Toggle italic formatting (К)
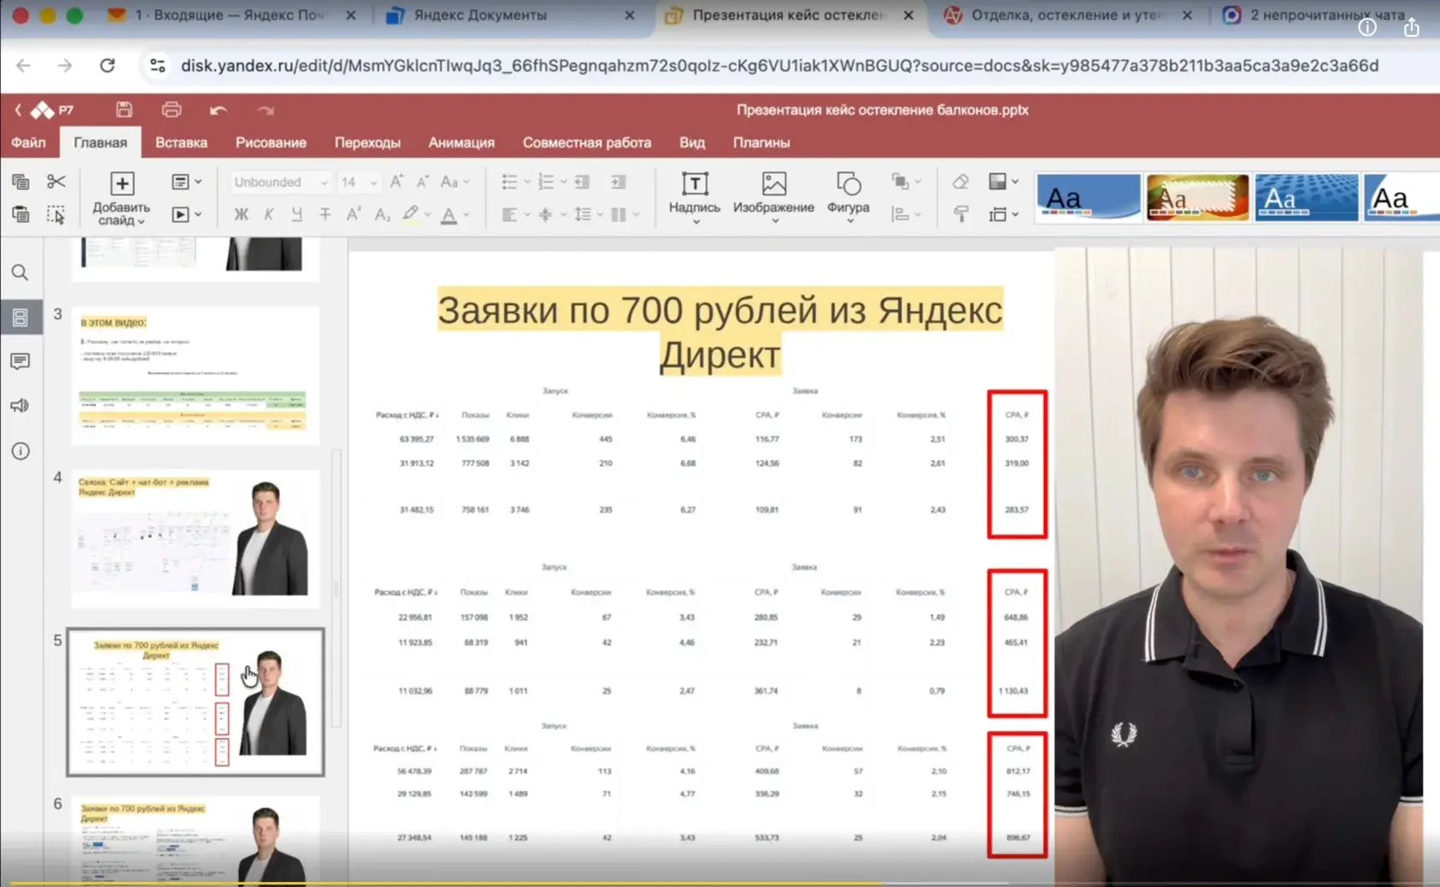Image resolution: width=1440 pixels, height=887 pixels. click(269, 214)
